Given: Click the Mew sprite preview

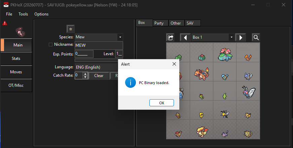Looking at the screenshot, I should point(20,32).
